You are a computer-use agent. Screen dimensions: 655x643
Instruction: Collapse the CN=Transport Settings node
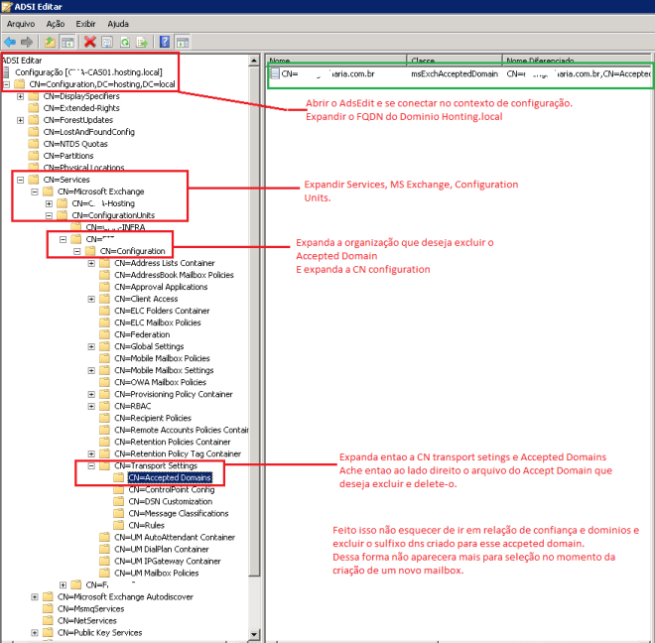[91, 465]
